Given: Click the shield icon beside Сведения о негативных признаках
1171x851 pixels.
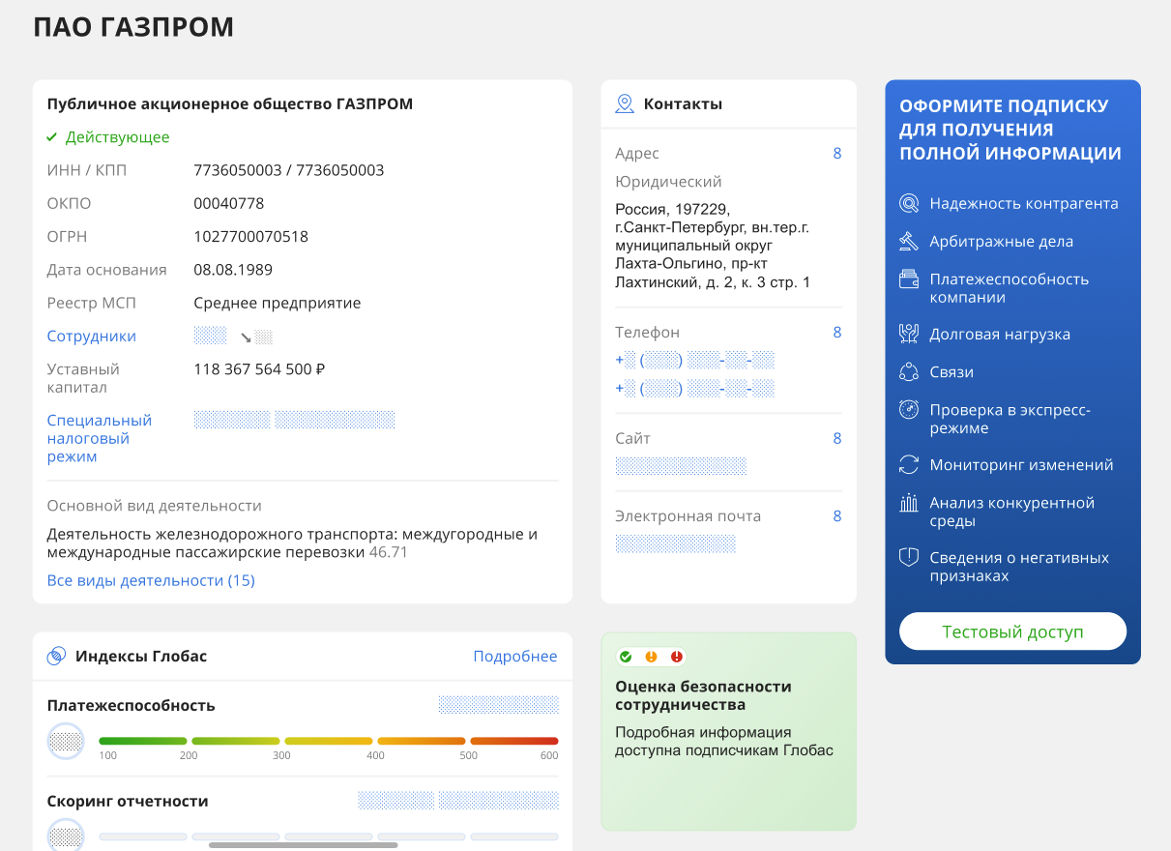Looking at the screenshot, I should coord(908,558).
